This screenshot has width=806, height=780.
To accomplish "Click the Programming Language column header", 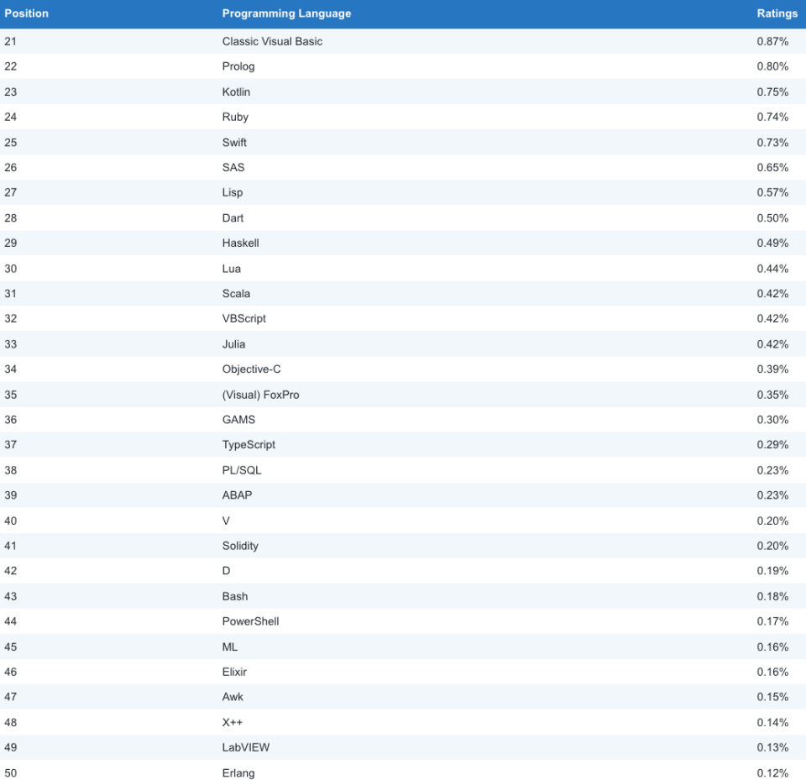I will [286, 13].
